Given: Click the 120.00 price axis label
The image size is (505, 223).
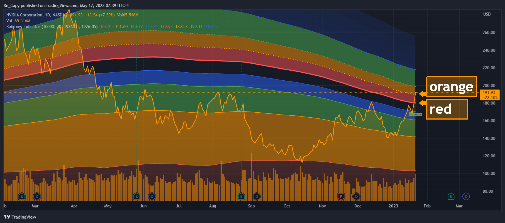Looking at the screenshot, I should pyautogui.click(x=489, y=156).
